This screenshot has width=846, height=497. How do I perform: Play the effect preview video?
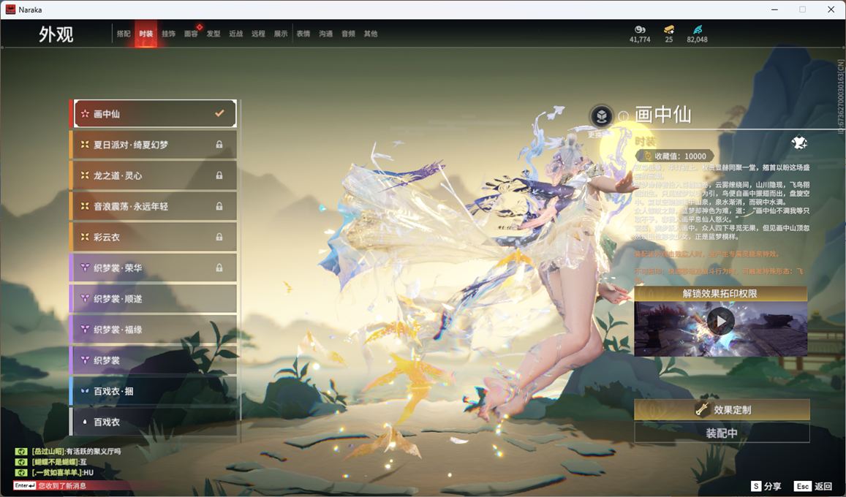coord(720,322)
